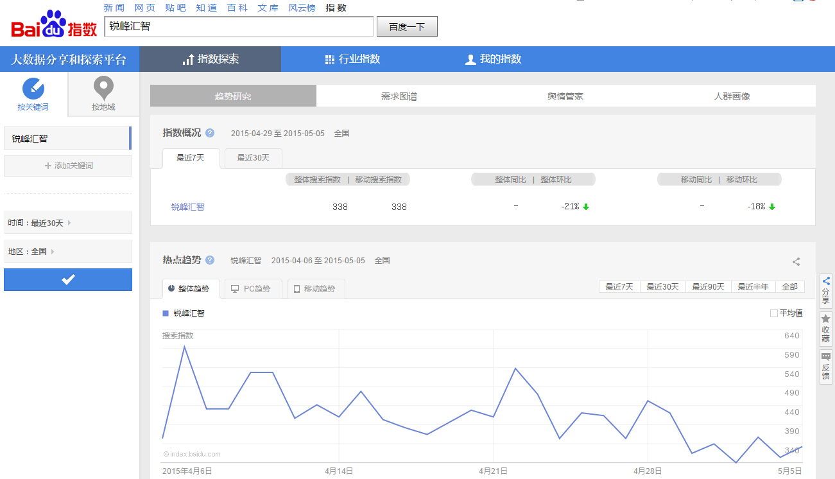This screenshot has height=479, width=835.
Task: Open the 人群画像 tab
Action: (x=731, y=95)
